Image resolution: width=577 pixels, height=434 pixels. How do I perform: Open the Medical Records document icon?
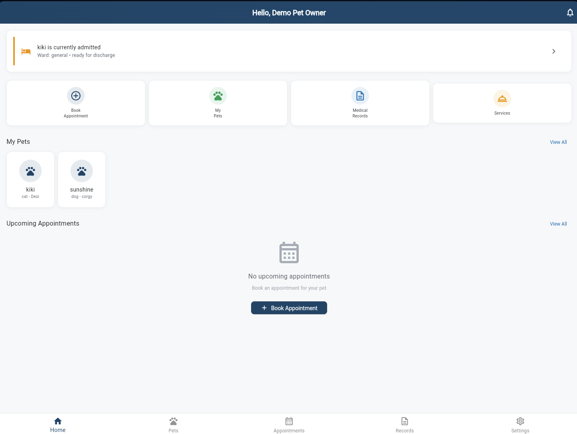click(360, 96)
